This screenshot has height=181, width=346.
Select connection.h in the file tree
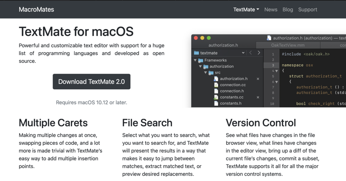click(x=232, y=91)
